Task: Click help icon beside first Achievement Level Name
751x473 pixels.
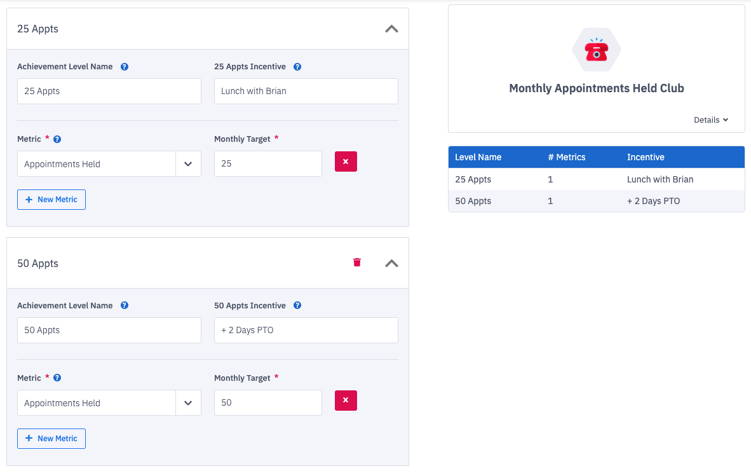Action: (x=125, y=67)
